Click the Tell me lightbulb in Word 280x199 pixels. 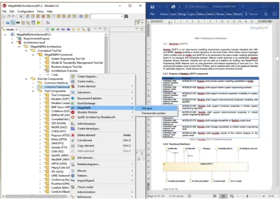coord(246,14)
